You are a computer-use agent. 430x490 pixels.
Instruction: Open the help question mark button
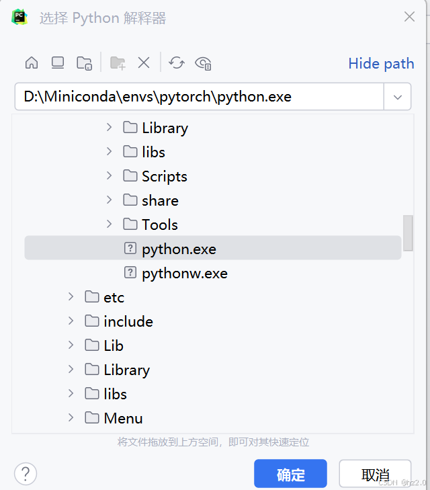click(26, 474)
